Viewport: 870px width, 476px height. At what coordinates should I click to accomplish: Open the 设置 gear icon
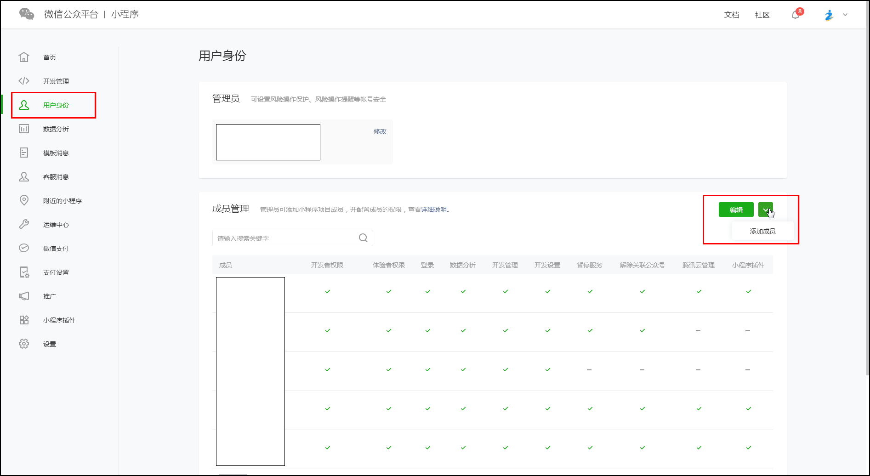pos(24,344)
